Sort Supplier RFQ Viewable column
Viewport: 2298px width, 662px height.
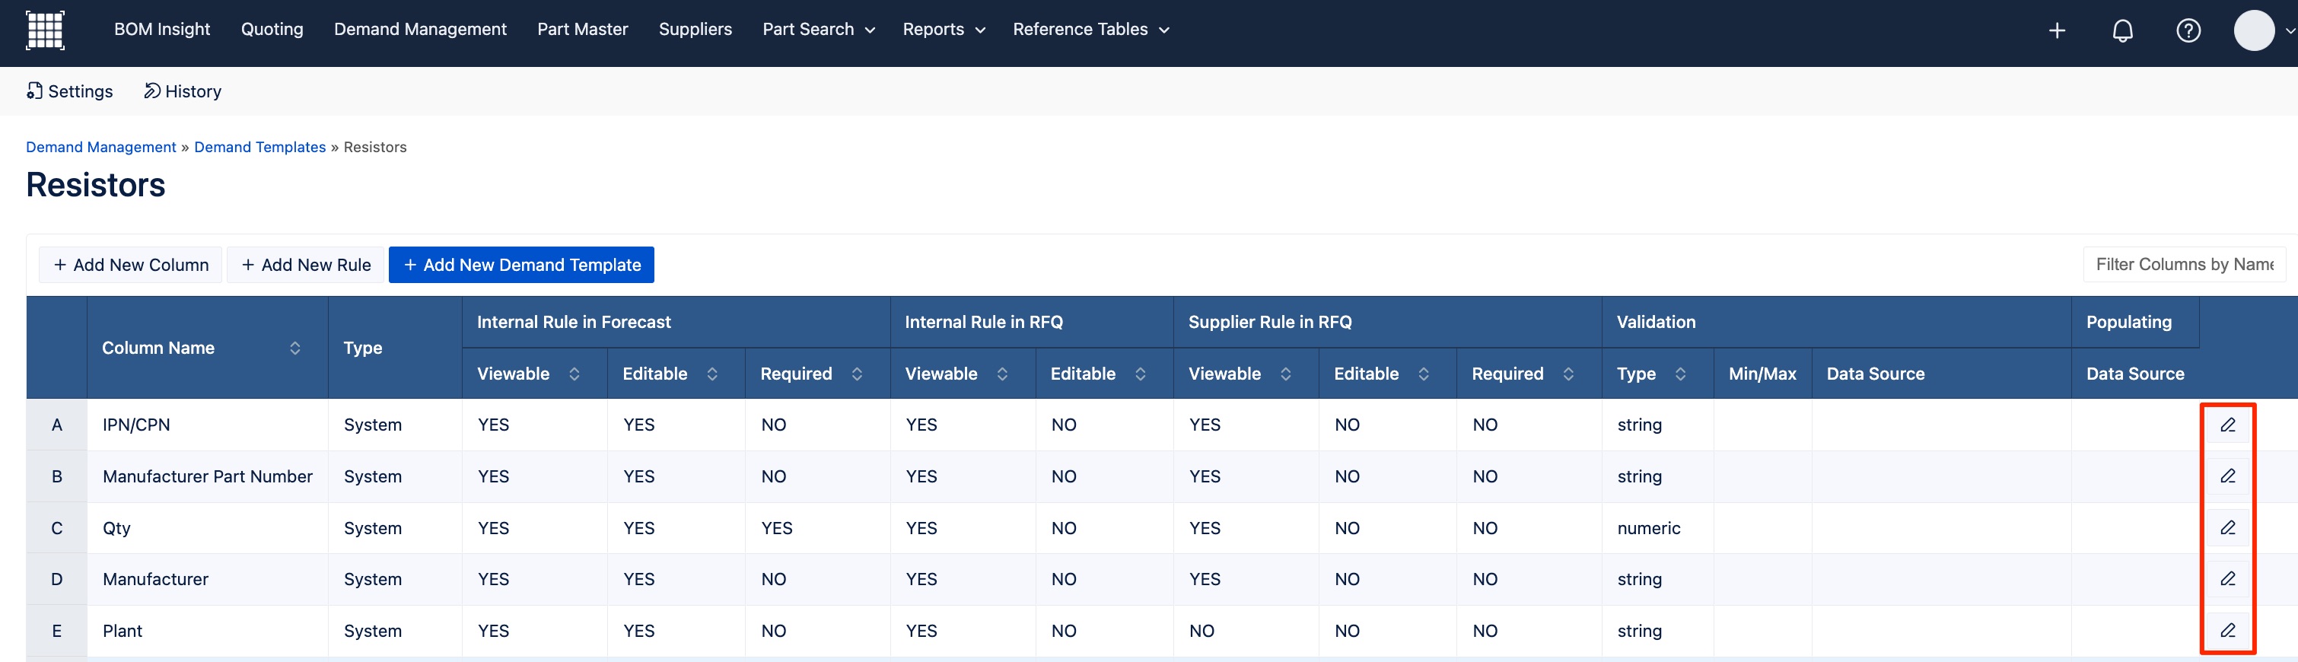click(x=1285, y=374)
